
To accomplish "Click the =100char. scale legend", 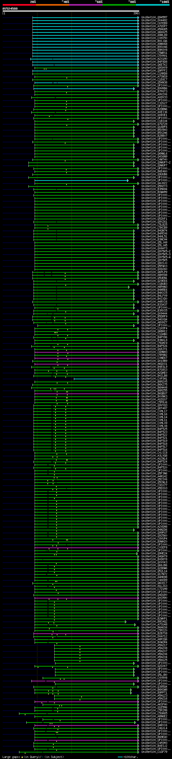I will coord(128,757).
